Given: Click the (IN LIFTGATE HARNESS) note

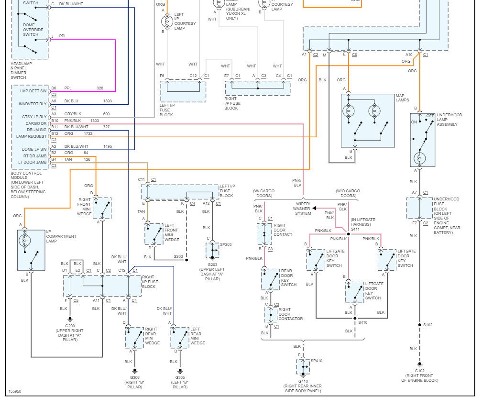Looking at the screenshot, I should [363, 222].
